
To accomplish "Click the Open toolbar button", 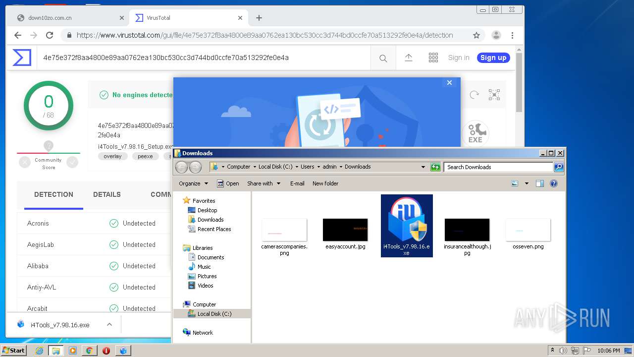I will (x=228, y=183).
